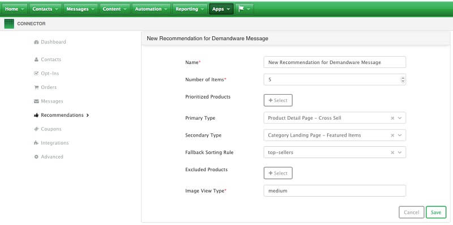Click the CONNECTOR header text
The image size is (453, 225).
point(31,24)
